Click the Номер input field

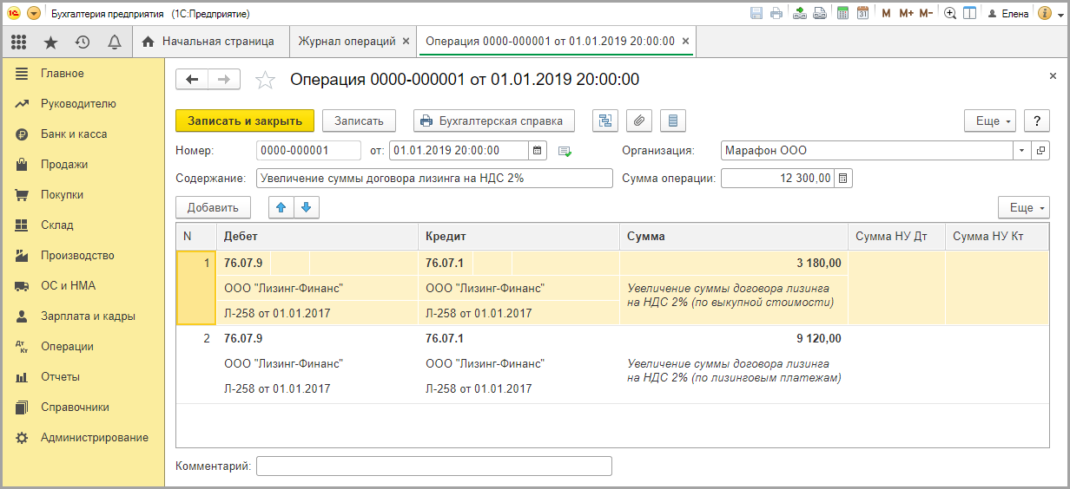308,150
